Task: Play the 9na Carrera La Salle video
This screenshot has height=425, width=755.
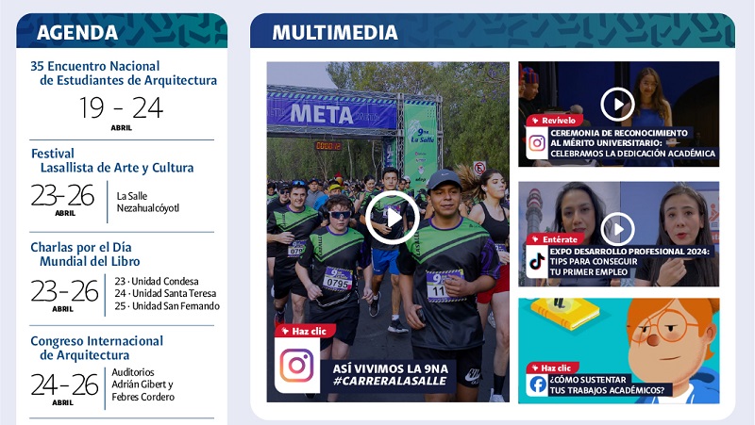Action: (x=392, y=218)
